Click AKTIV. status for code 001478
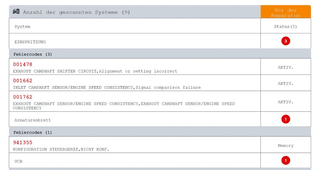The image size is (315, 170). [x=285, y=68]
